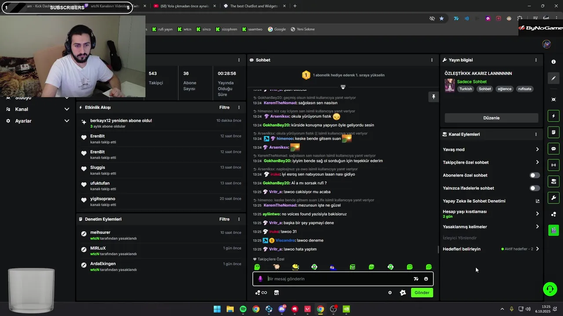Click the microphone icon in the message box

[x=260, y=279]
